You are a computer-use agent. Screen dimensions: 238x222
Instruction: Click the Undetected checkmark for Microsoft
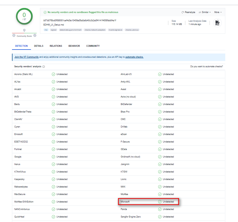[160, 201]
